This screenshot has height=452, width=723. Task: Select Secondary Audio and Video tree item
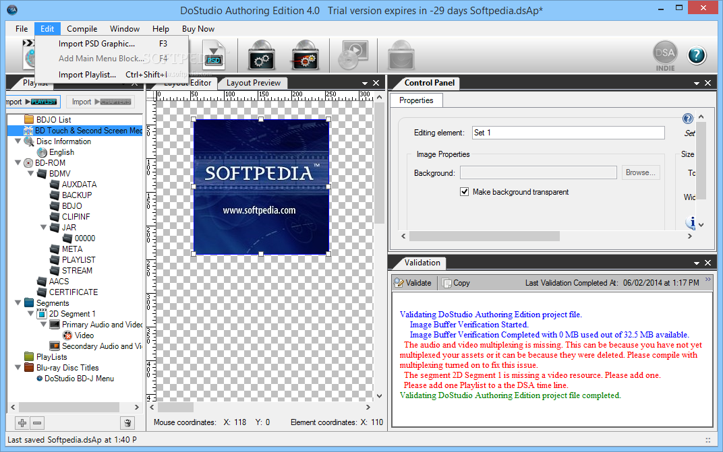click(96, 346)
